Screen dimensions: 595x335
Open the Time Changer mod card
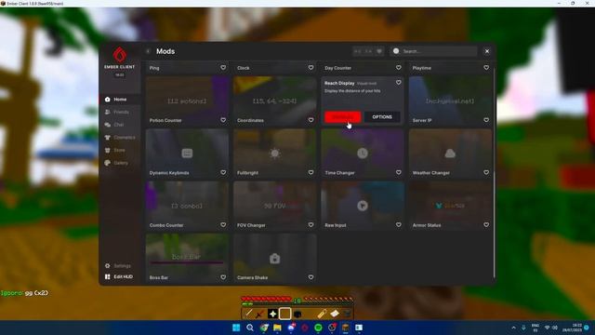tap(363, 154)
